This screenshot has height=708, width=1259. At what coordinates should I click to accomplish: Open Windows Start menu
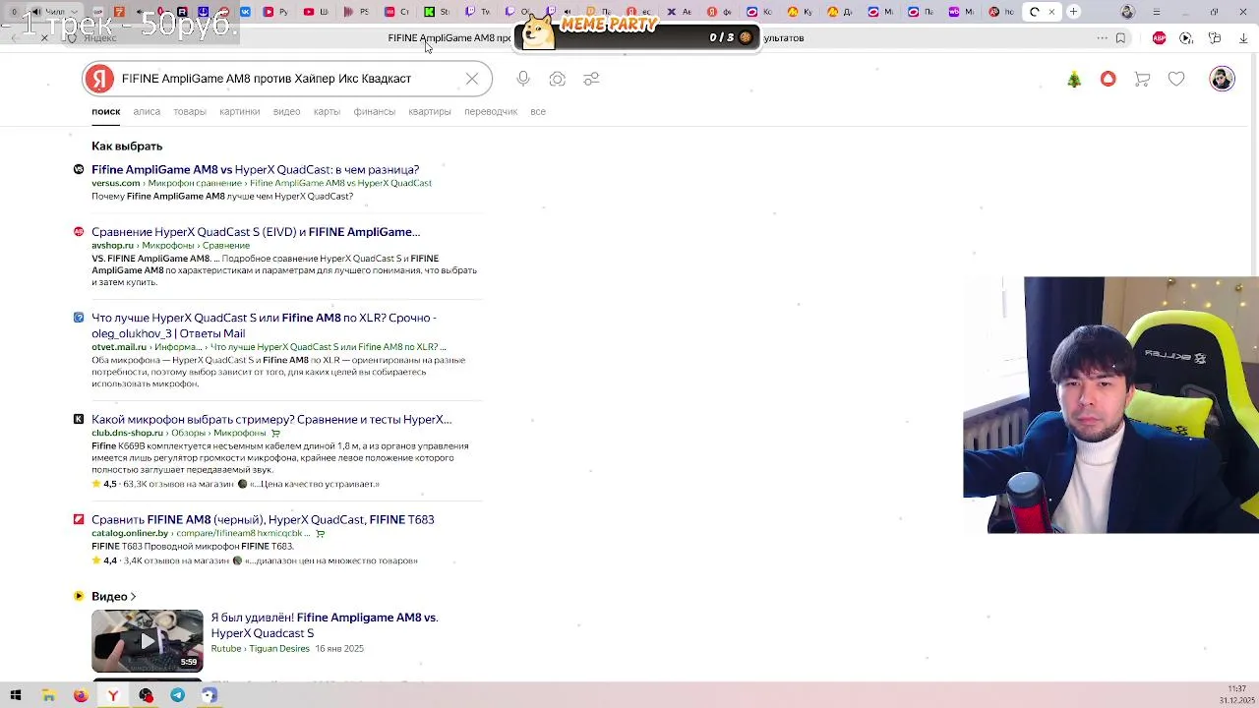(x=16, y=695)
